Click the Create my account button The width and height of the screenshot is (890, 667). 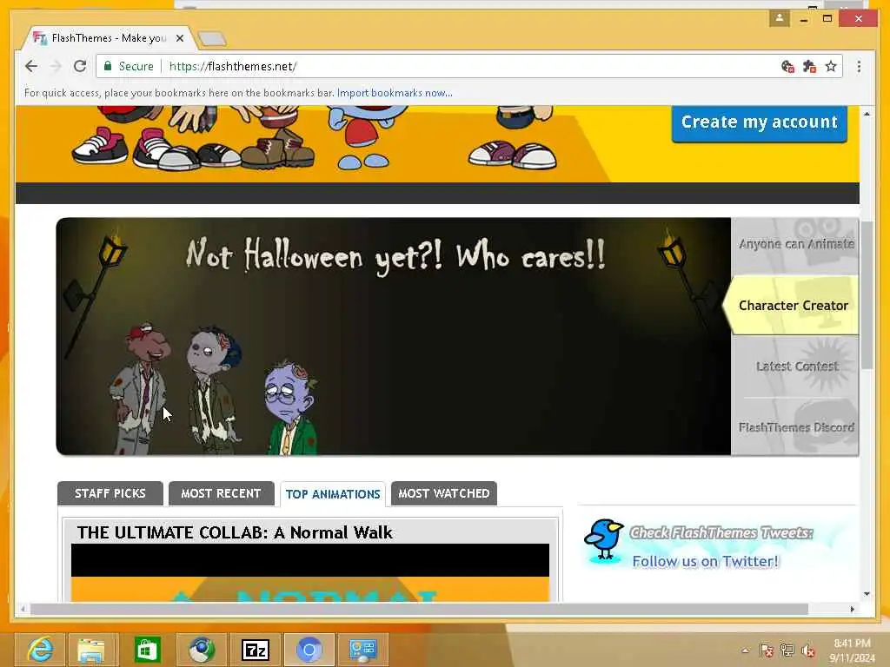pos(760,122)
